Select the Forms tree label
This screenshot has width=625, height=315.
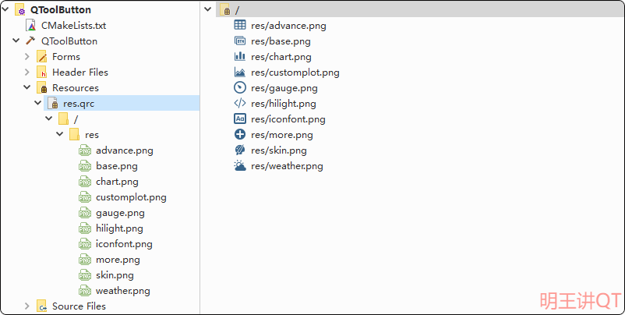[66, 57]
